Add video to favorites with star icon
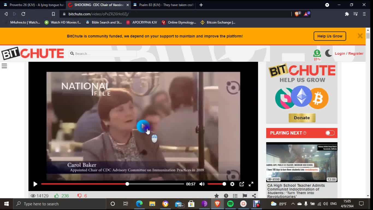 pos(217,196)
